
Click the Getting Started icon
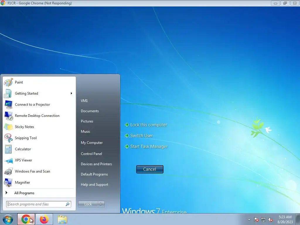coord(8,93)
